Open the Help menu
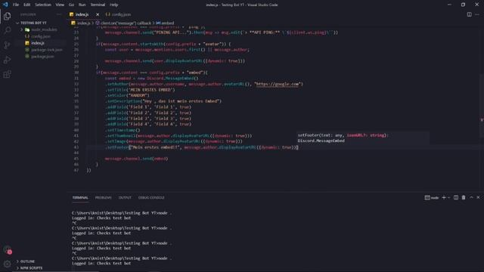484x272 pixels. point(114,5)
